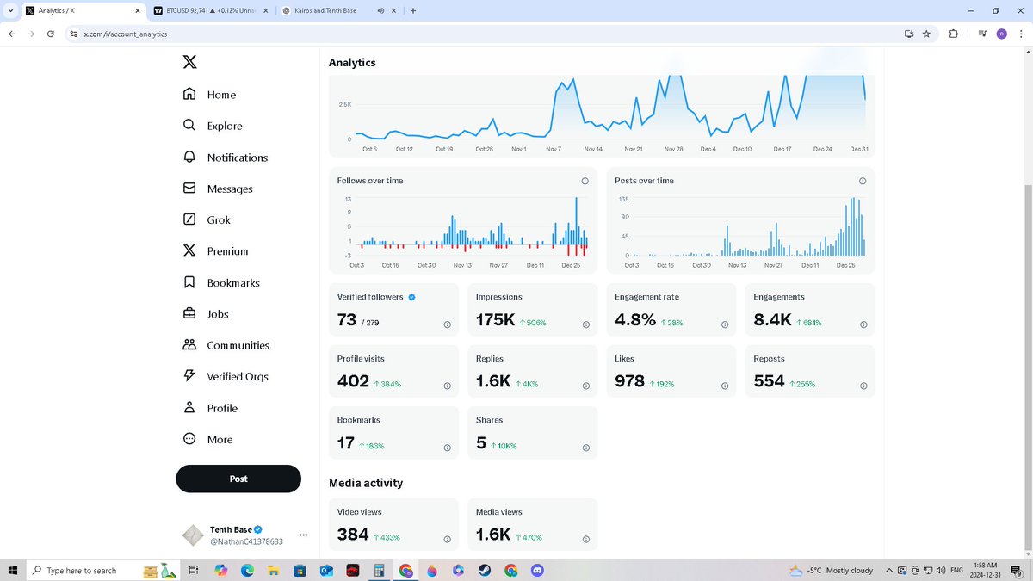
Task: Bookmark this page with star icon
Action: (x=926, y=34)
